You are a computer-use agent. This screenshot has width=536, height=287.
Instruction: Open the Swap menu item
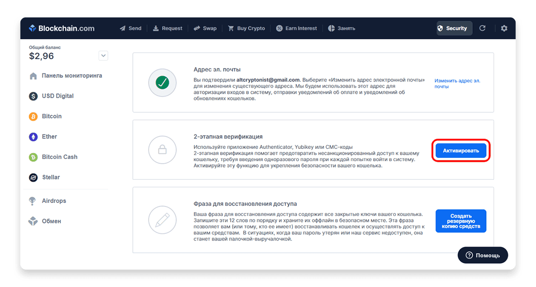tap(205, 28)
